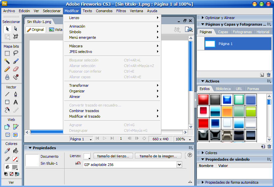
Task: Open the GIF adaptable 256 format dropdown
Action: (179, 165)
